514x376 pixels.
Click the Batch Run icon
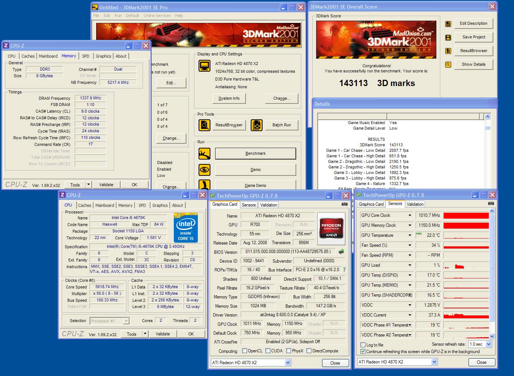(x=256, y=125)
